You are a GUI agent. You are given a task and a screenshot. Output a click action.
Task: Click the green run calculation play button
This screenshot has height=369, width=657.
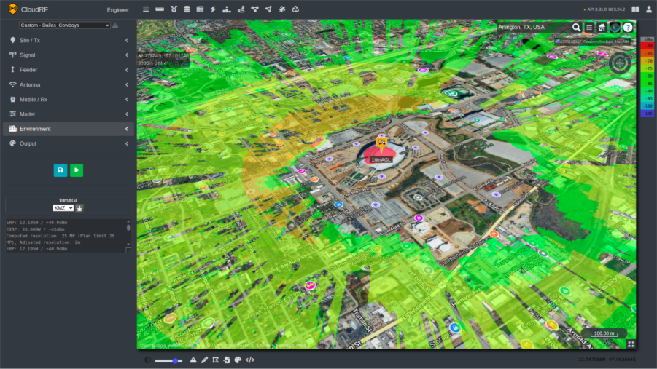[77, 170]
